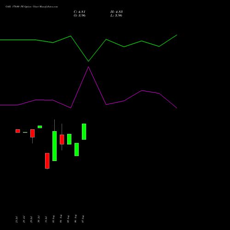The width and height of the screenshot is (230, 230).
Task: Click the red candlestick for 31 Jul
Action: point(47,161)
